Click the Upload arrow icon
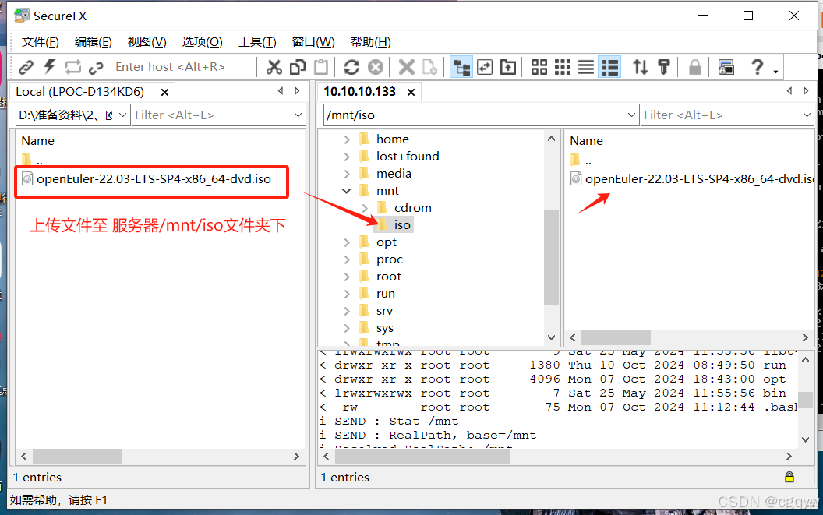 (x=508, y=67)
